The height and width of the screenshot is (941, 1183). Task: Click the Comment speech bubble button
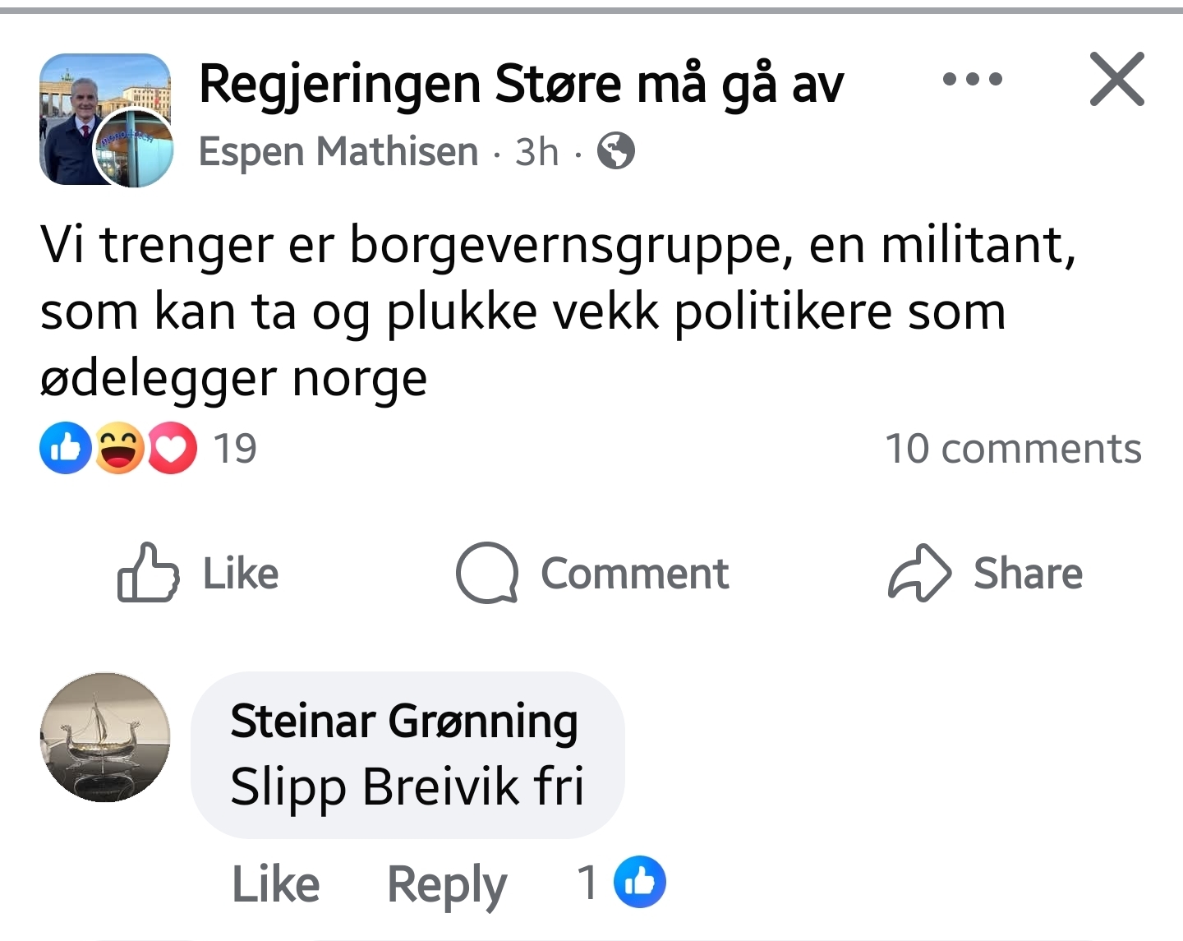click(593, 573)
